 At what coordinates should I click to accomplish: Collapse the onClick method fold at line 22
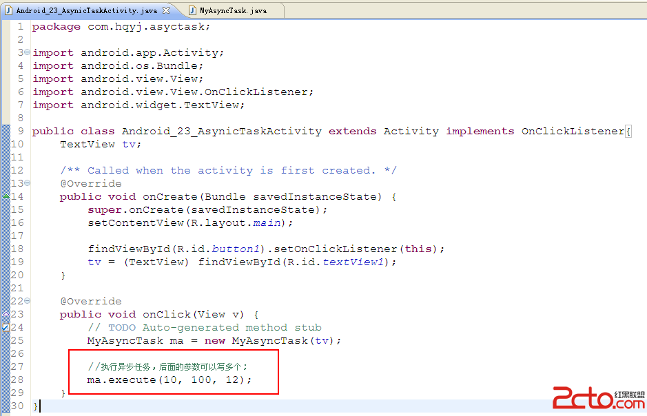coord(28,300)
